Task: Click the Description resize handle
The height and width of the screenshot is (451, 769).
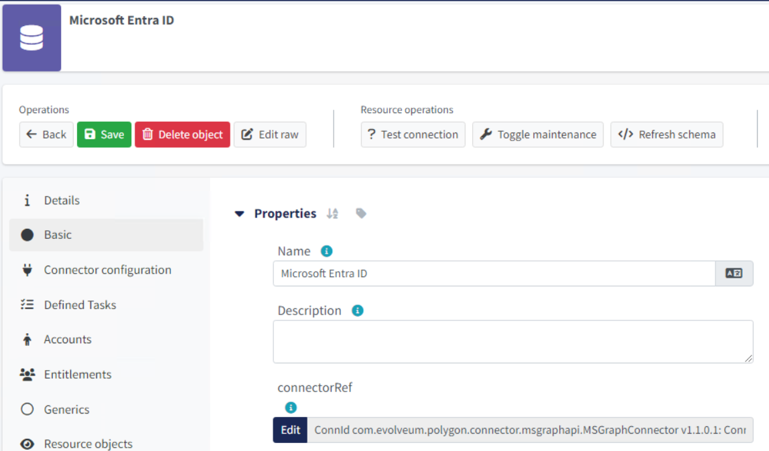Action: pyautogui.click(x=748, y=359)
